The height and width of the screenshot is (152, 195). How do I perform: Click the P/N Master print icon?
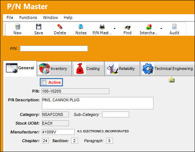(x=102, y=27)
